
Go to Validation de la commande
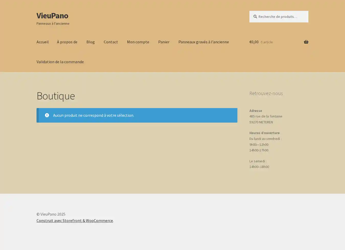click(60, 62)
